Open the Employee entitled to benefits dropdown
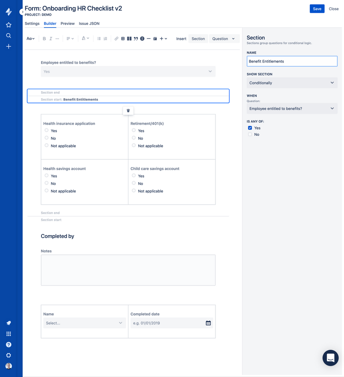 128,71
